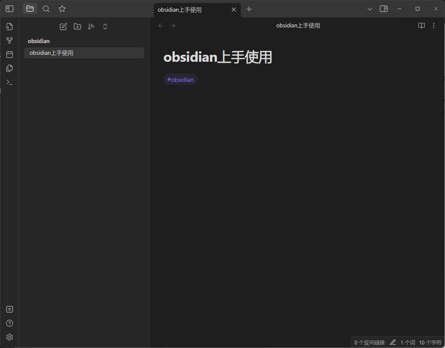Open more options three-dot menu

coord(434,26)
